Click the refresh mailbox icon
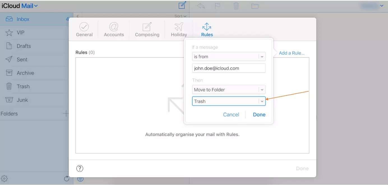The image size is (388, 185). pos(66,179)
